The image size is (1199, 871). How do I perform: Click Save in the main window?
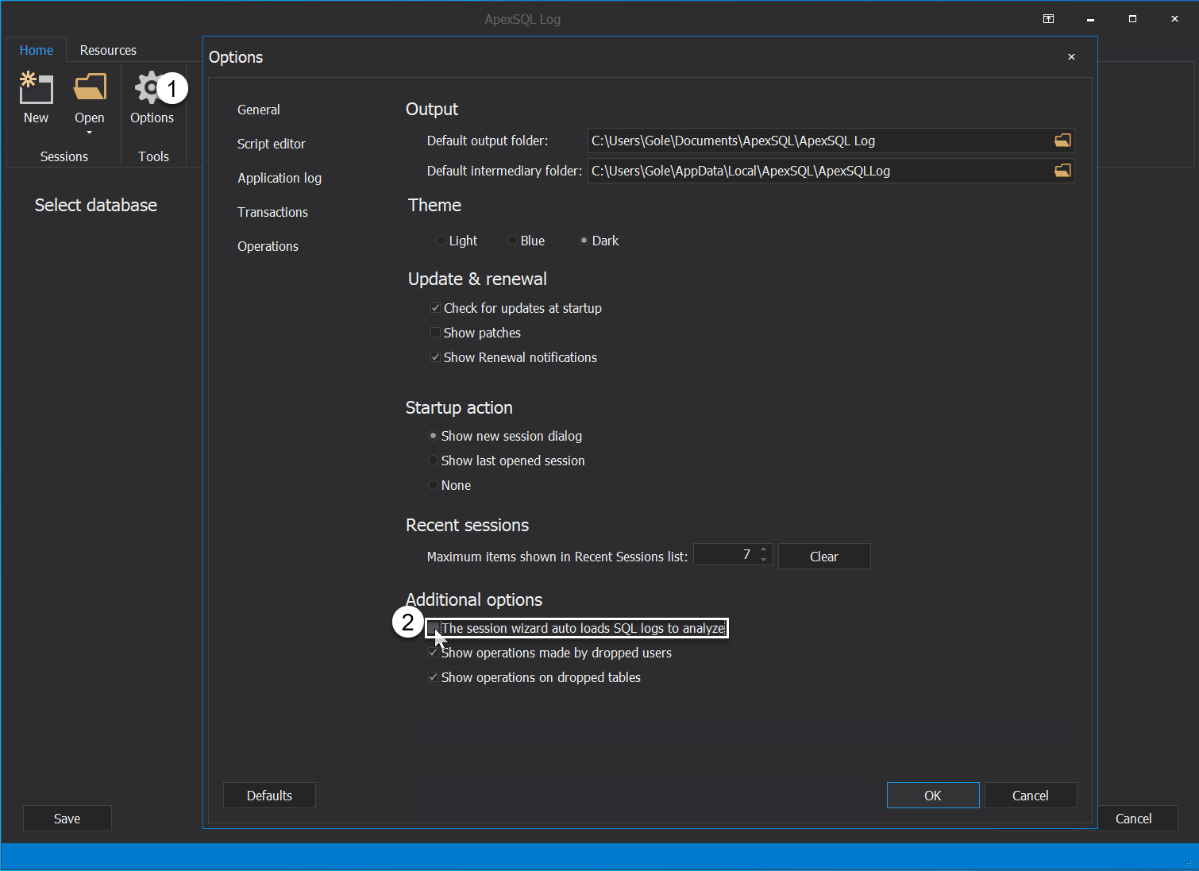pyautogui.click(x=67, y=819)
